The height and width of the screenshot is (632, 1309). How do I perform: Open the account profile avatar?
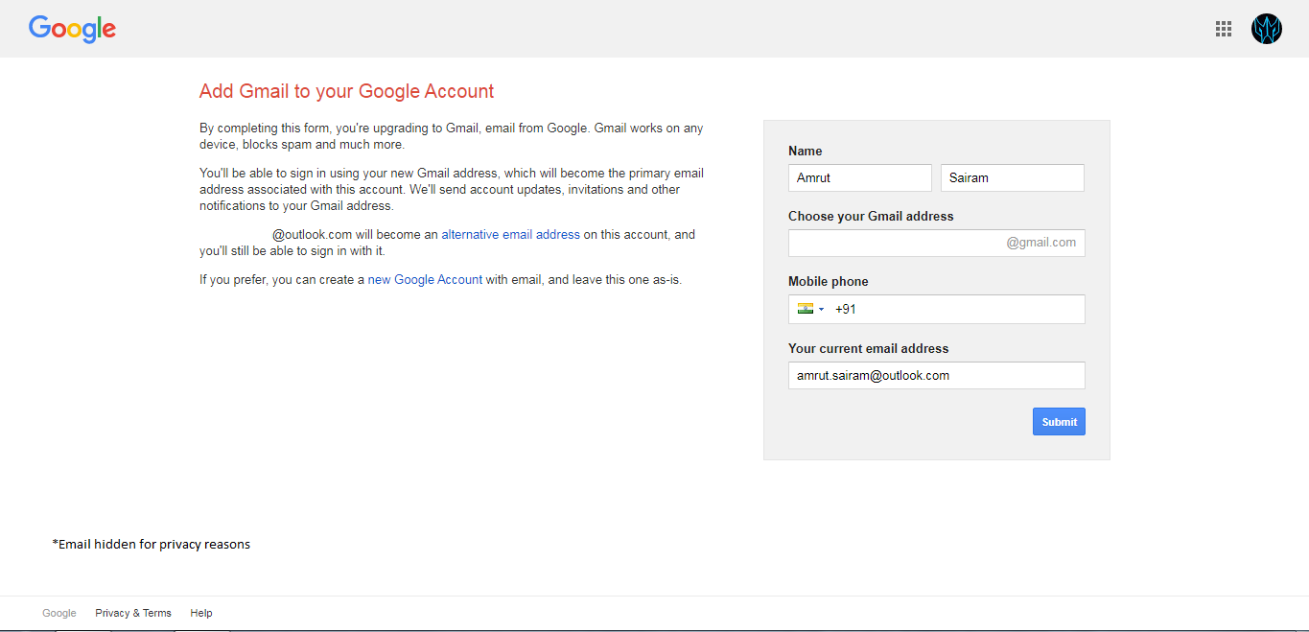tap(1267, 29)
